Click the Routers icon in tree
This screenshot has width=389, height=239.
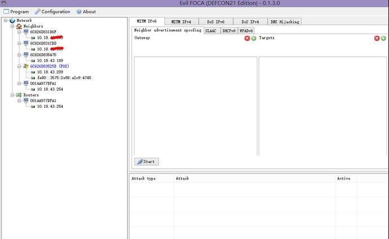(19, 95)
